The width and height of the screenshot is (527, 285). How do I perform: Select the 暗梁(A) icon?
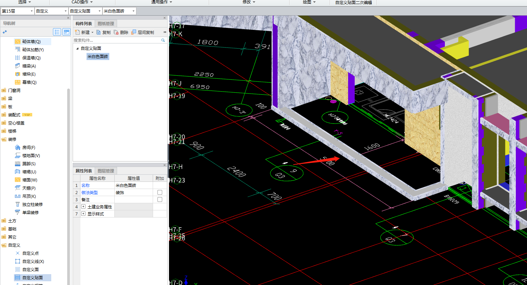click(18, 66)
